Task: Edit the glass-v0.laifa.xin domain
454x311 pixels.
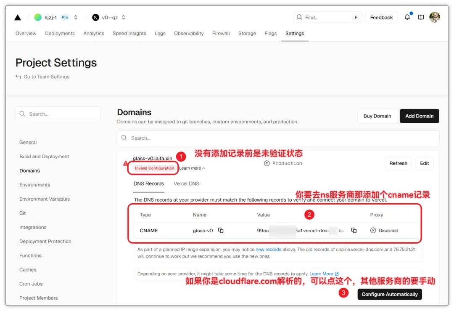Action: (x=425, y=163)
